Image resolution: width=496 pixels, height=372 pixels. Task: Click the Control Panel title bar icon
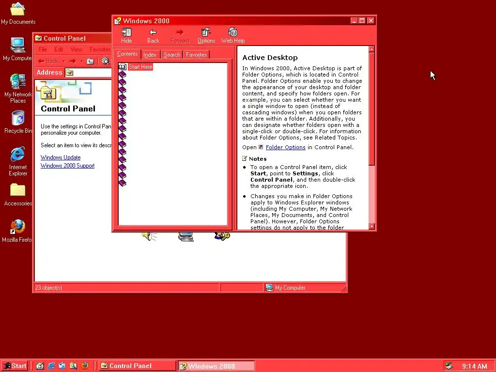pyautogui.click(x=39, y=38)
